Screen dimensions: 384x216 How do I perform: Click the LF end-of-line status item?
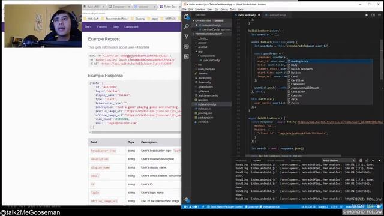341,207
